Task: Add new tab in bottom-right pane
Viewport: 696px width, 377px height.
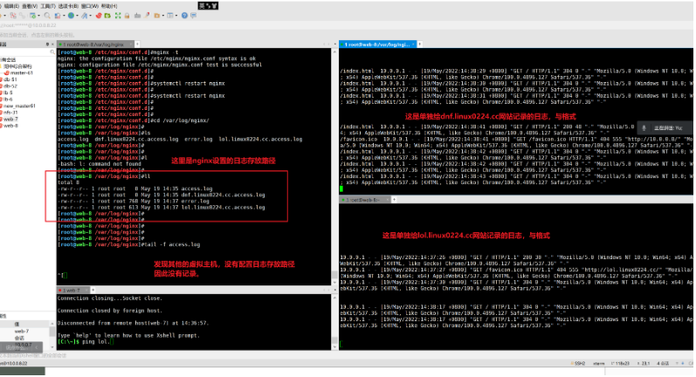Action: click(x=394, y=200)
